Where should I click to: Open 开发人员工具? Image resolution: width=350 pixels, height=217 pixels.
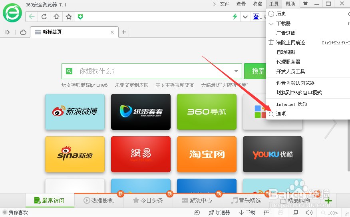(308, 72)
